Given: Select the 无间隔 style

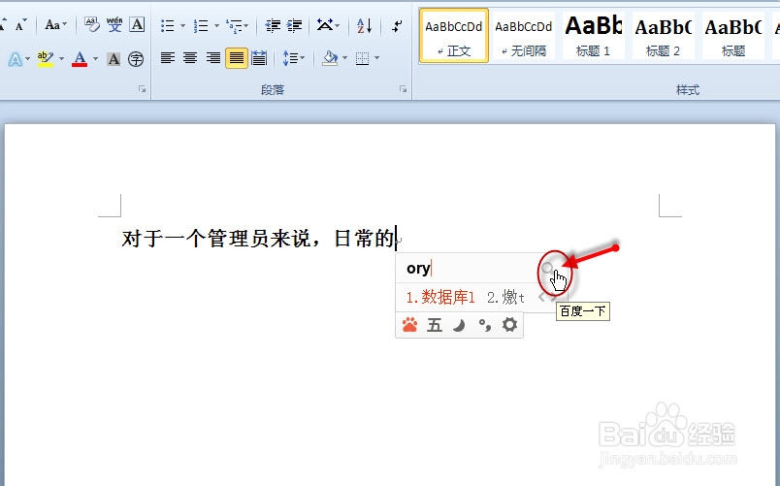Looking at the screenshot, I should click(523, 35).
